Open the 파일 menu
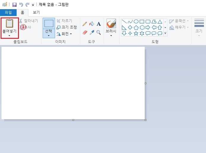This screenshot has width=206, height=153. click(x=8, y=12)
